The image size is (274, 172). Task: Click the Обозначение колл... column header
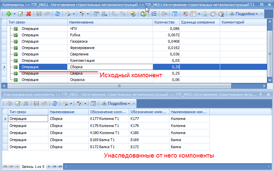(x=109, y=112)
